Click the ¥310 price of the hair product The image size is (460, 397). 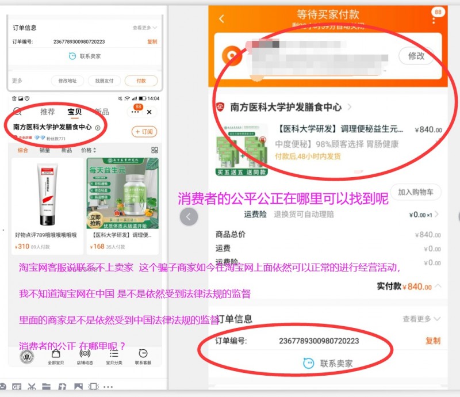pyautogui.click(x=22, y=246)
